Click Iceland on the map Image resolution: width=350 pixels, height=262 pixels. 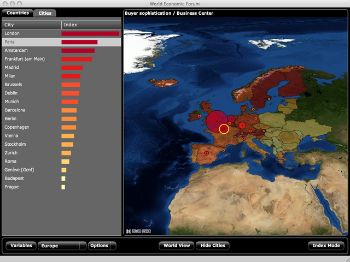[x=164, y=82]
